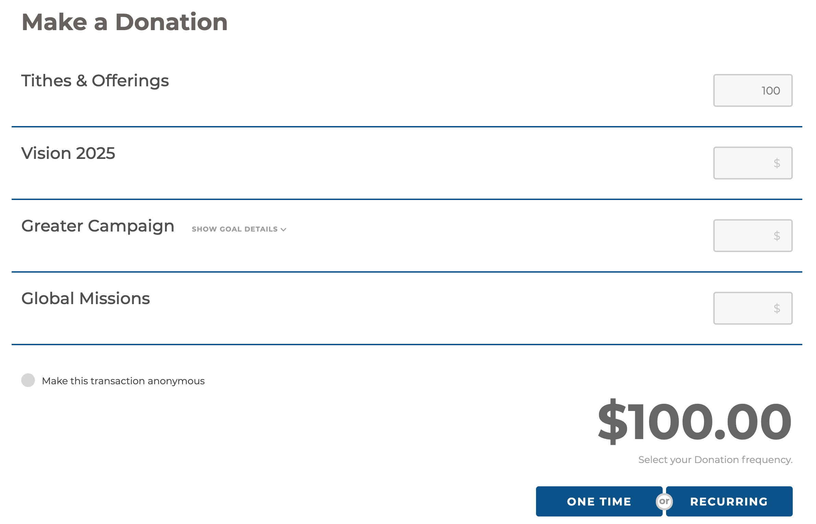
Task: Click the dollar sign in Vision 2025 box
Action: (777, 163)
